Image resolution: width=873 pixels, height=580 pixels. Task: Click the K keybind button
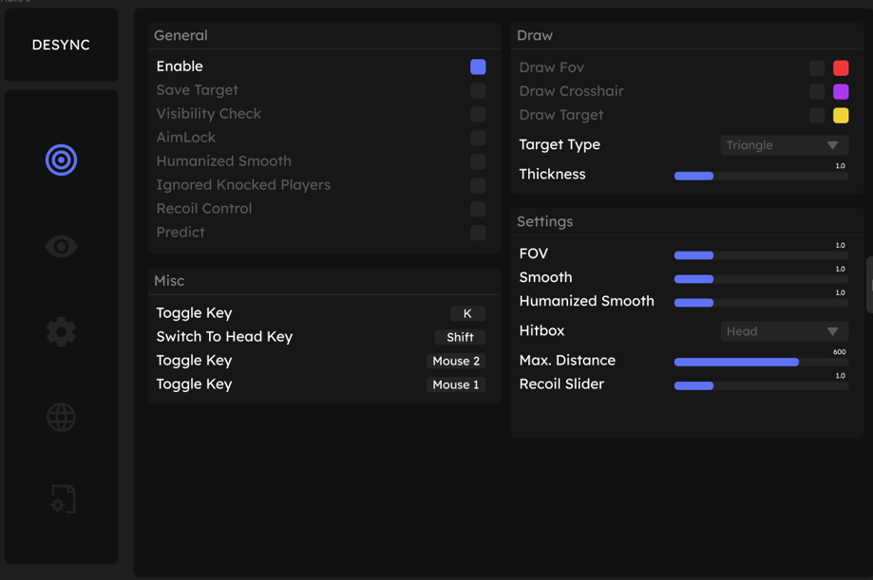click(x=467, y=313)
